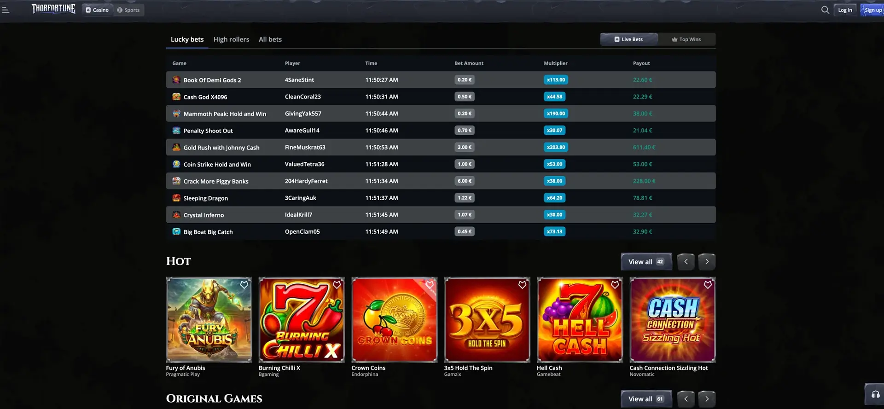Click the ThorFortune logo
The image size is (884, 409).
pyautogui.click(x=53, y=9)
